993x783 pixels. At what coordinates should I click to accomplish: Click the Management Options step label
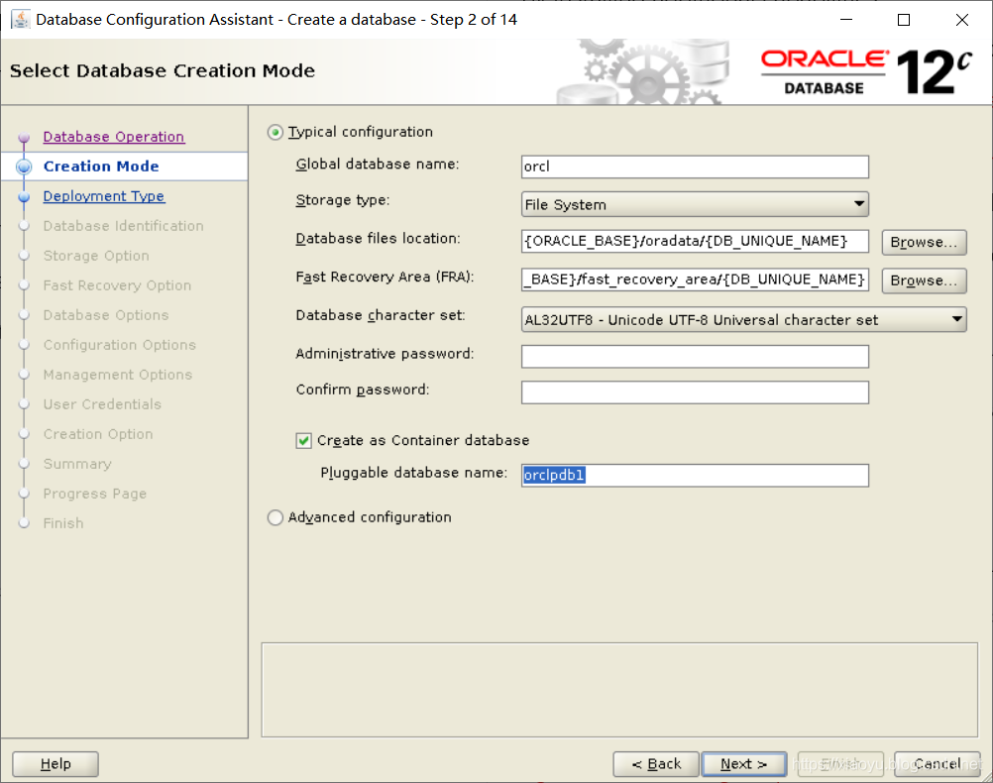click(118, 375)
